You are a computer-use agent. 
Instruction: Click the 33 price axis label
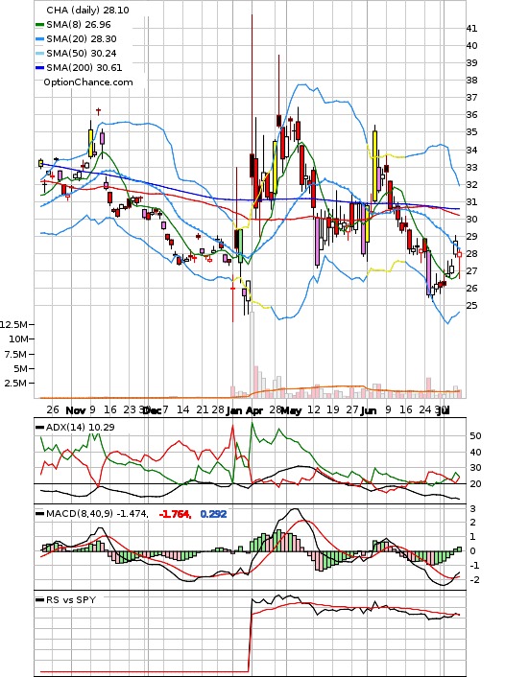pyautogui.click(x=471, y=168)
